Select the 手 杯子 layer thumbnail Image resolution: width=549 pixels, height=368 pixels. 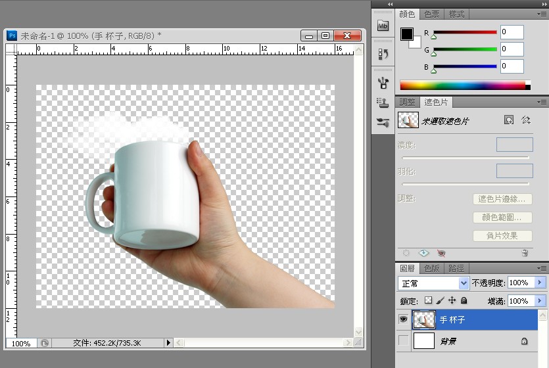tap(423, 319)
